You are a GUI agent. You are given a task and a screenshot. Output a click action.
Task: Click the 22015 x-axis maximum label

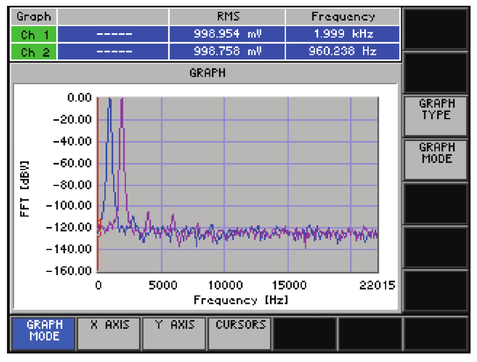(377, 286)
